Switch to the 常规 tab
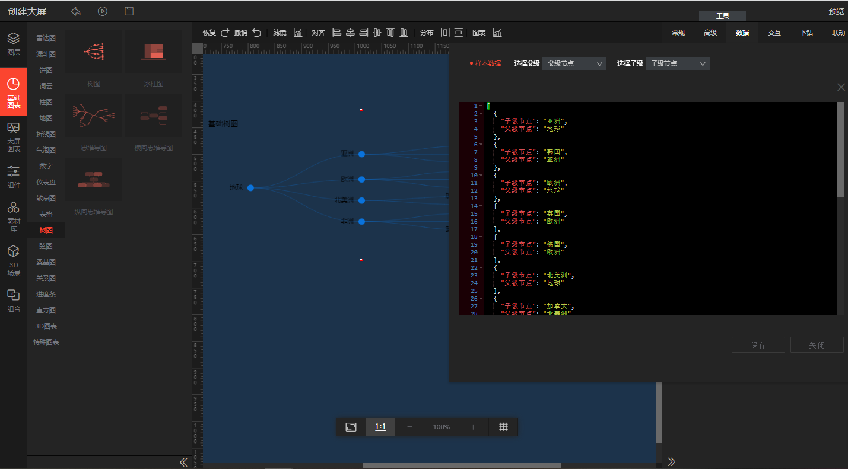This screenshot has height=469, width=848. [x=678, y=33]
